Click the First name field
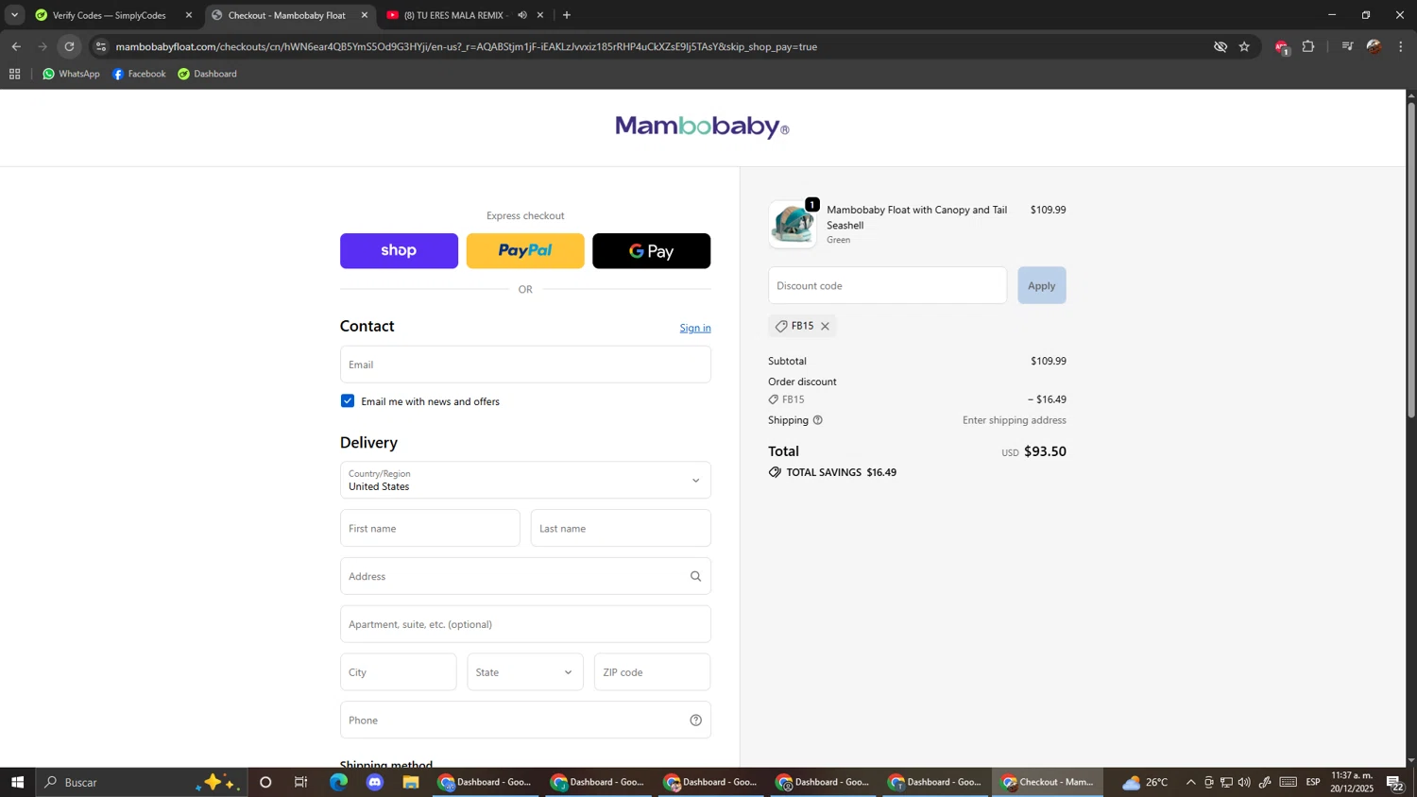The width and height of the screenshot is (1417, 797). [x=430, y=529]
